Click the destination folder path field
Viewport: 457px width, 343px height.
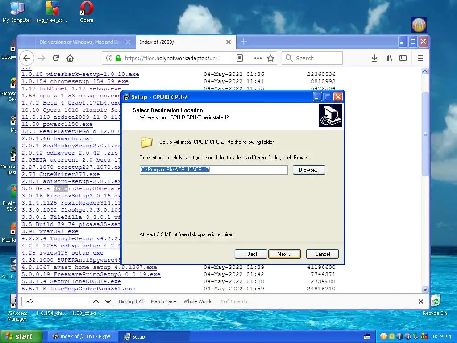click(x=214, y=170)
